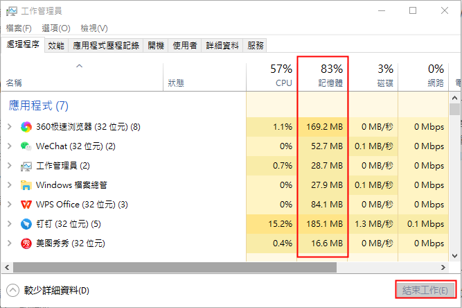Click the 钉钉 app icon
Image resolution: width=462 pixels, height=308 pixels.
tap(26, 224)
